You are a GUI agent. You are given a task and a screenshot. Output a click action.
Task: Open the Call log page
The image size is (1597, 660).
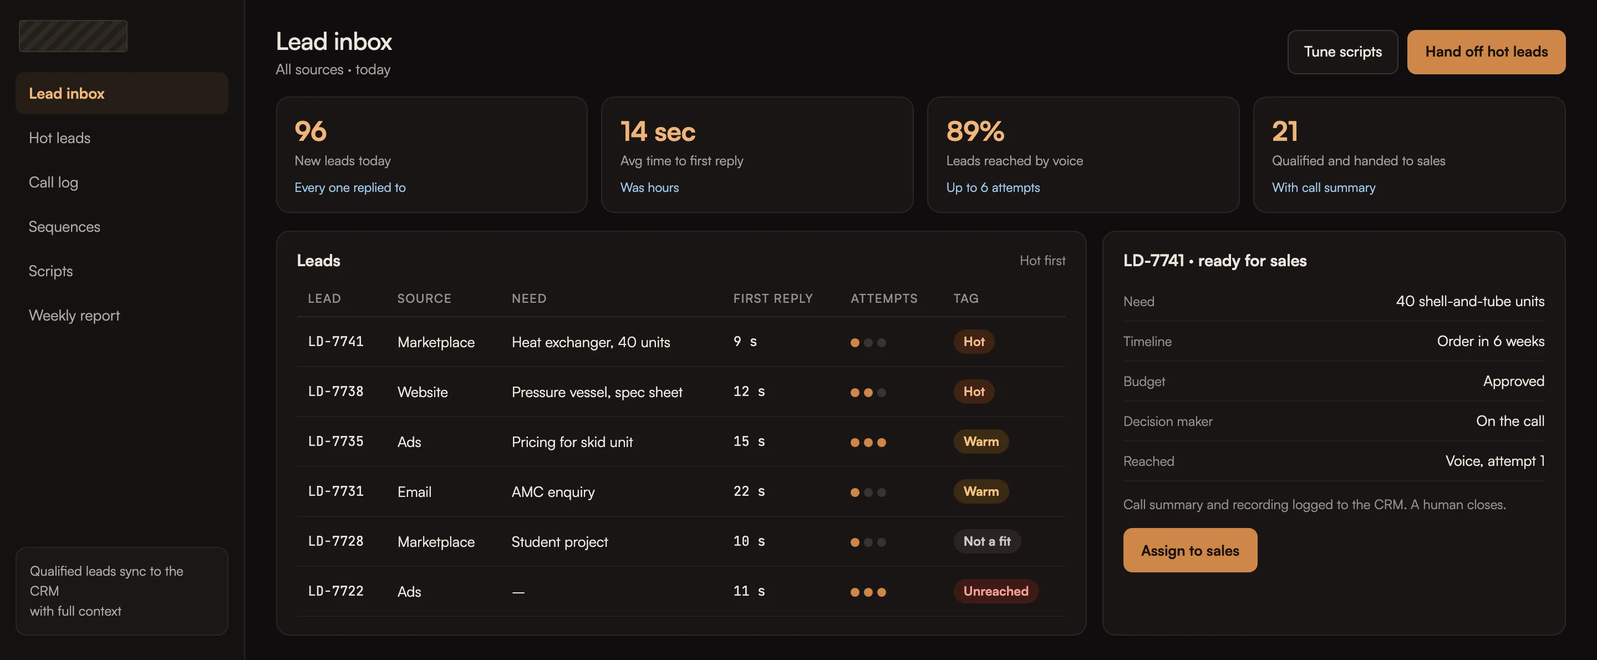coord(121,182)
